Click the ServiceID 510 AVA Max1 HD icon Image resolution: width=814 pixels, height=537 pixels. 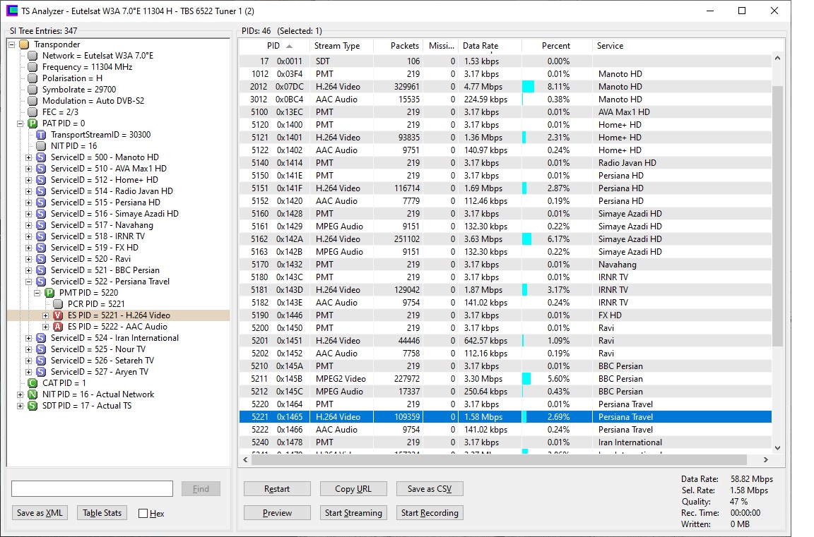pos(41,169)
